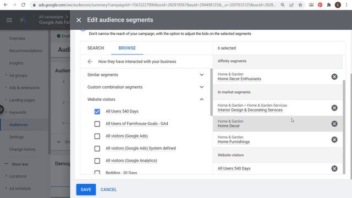Open Chrome profile avatar

pyautogui.click(x=338, y=5)
